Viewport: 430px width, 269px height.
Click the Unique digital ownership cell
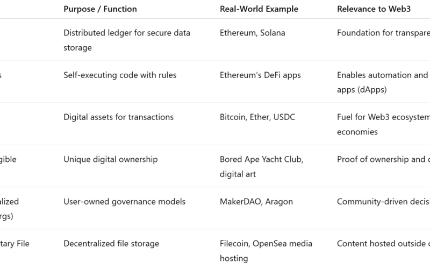click(x=111, y=159)
